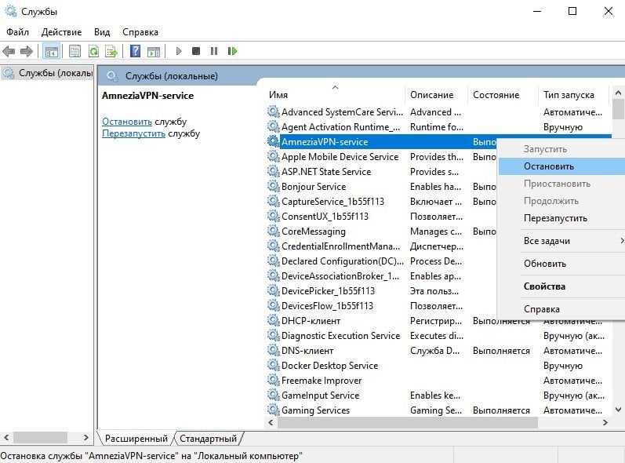Select the gear icon beside DNS-клиент
This screenshot has width=625, height=463.
coord(273,350)
